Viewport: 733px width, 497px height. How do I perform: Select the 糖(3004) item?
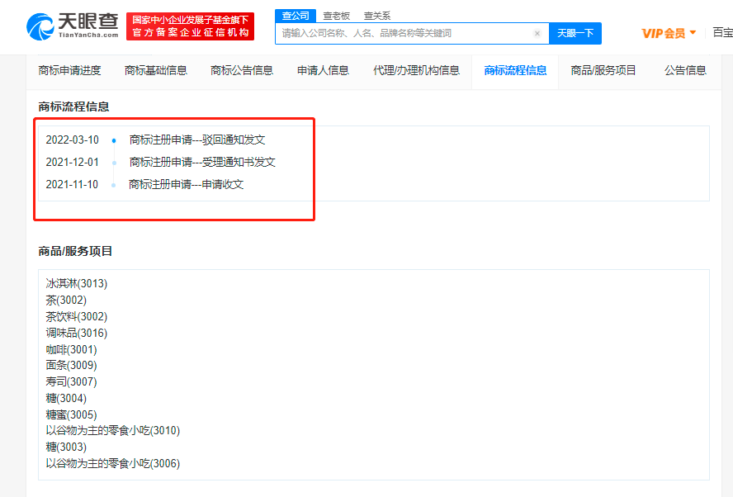click(x=66, y=399)
